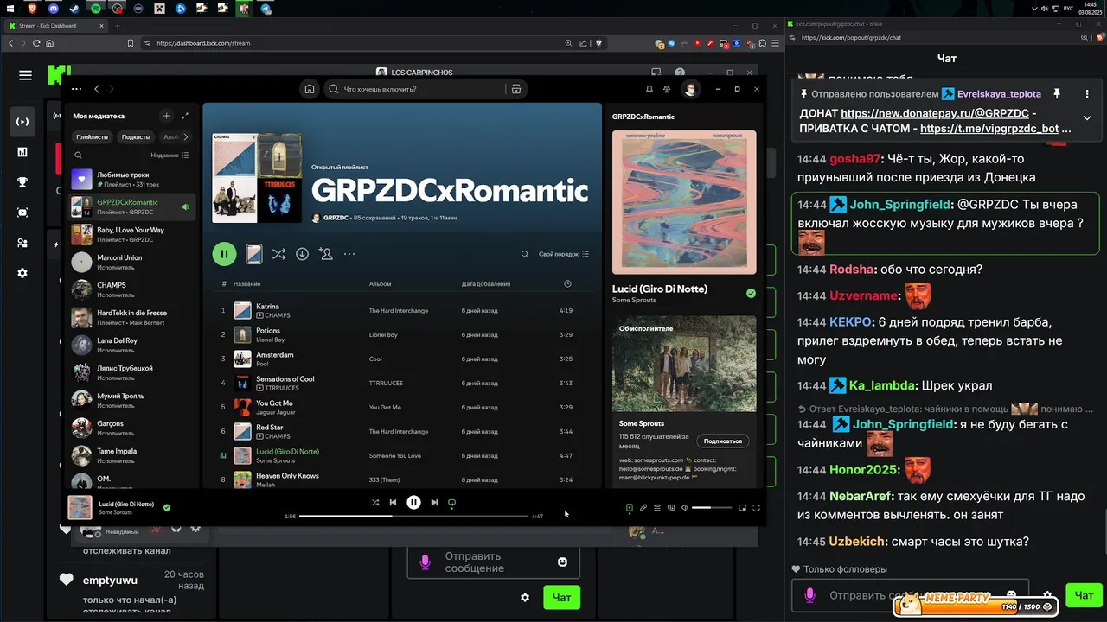Select the Подкасты filter chip

tap(136, 136)
